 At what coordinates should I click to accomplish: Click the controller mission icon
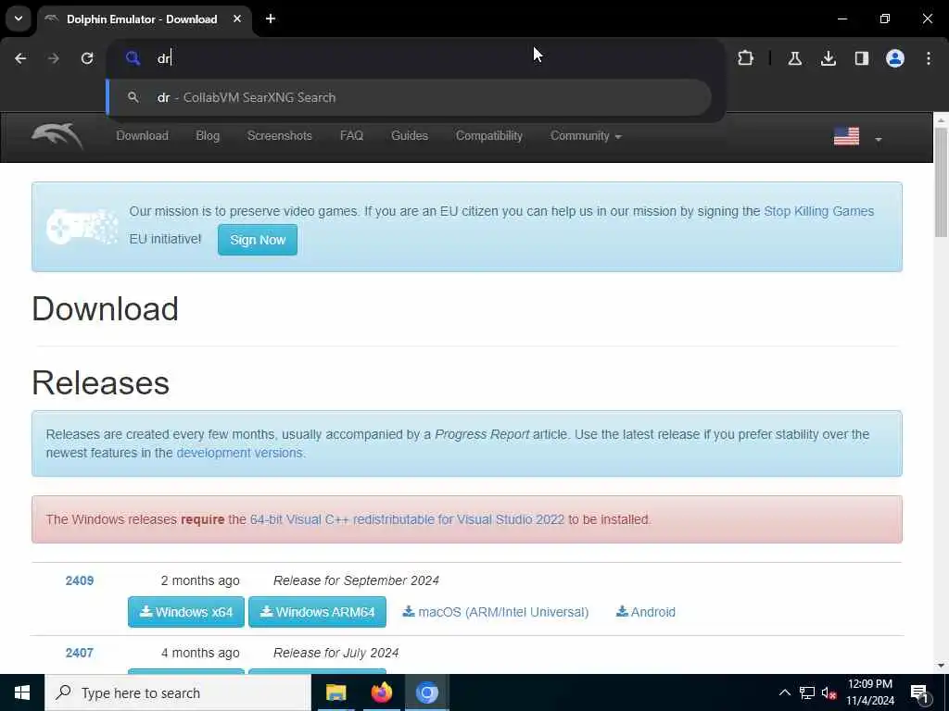click(82, 227)
